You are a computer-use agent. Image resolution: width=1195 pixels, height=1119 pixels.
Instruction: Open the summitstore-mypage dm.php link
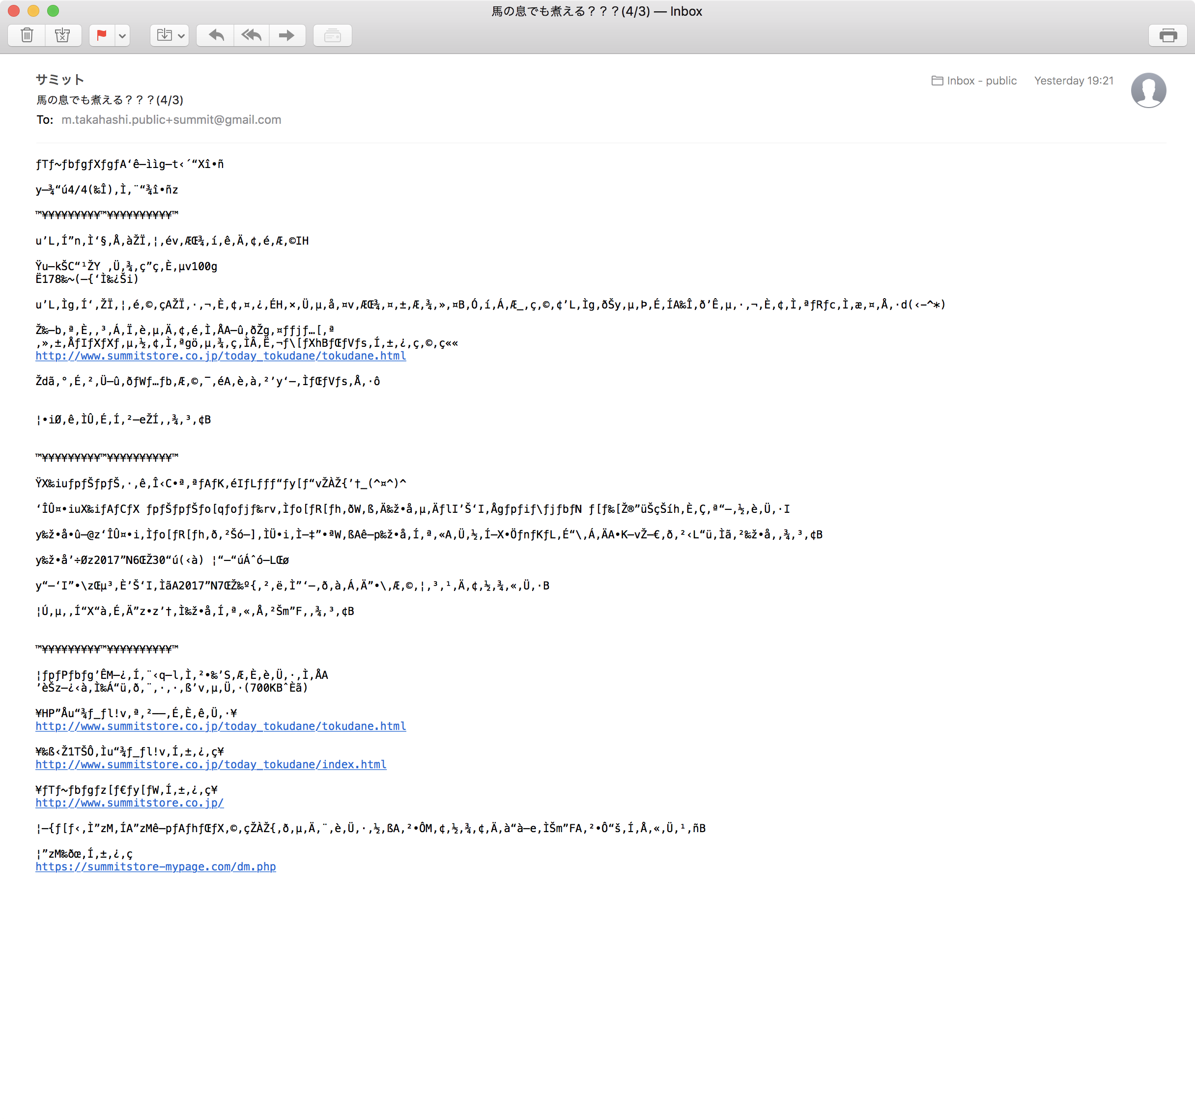click(156, 867)
